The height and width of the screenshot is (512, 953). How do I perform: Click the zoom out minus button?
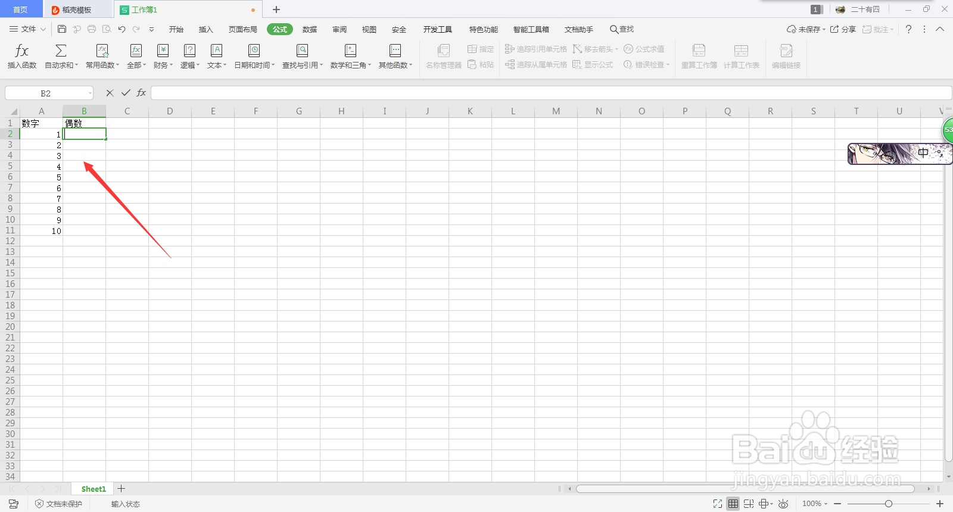(837, 504)
